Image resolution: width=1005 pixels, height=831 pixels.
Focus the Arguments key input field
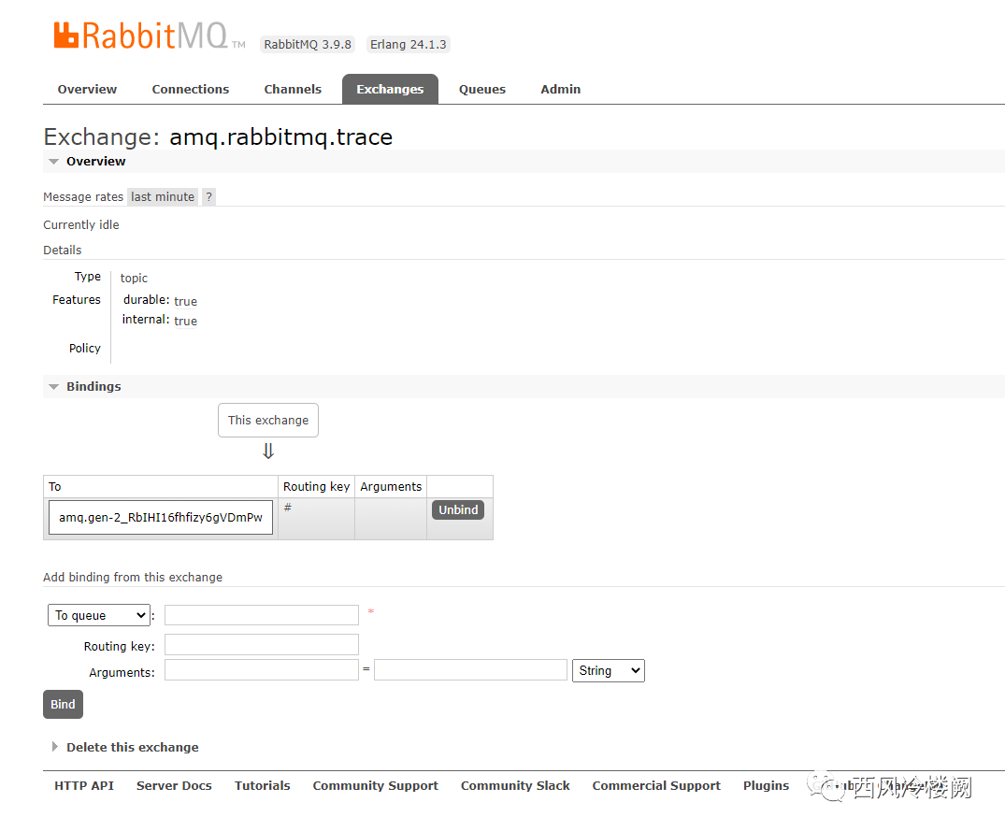pyautogui.click(x=262, y=670)
